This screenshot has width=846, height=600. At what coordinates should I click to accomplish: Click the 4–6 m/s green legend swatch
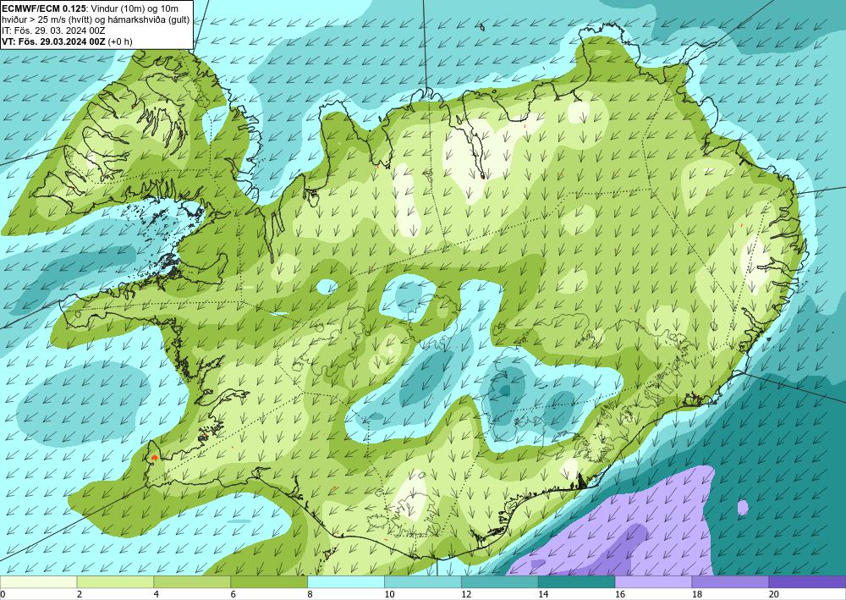pyautogui.click(x=192, y=582)
